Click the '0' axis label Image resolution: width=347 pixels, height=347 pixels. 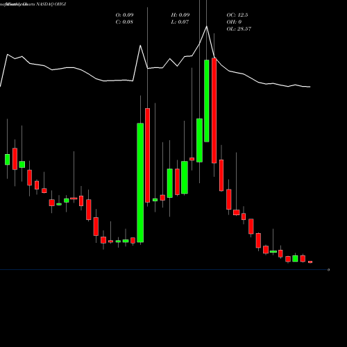pos(328,270)
